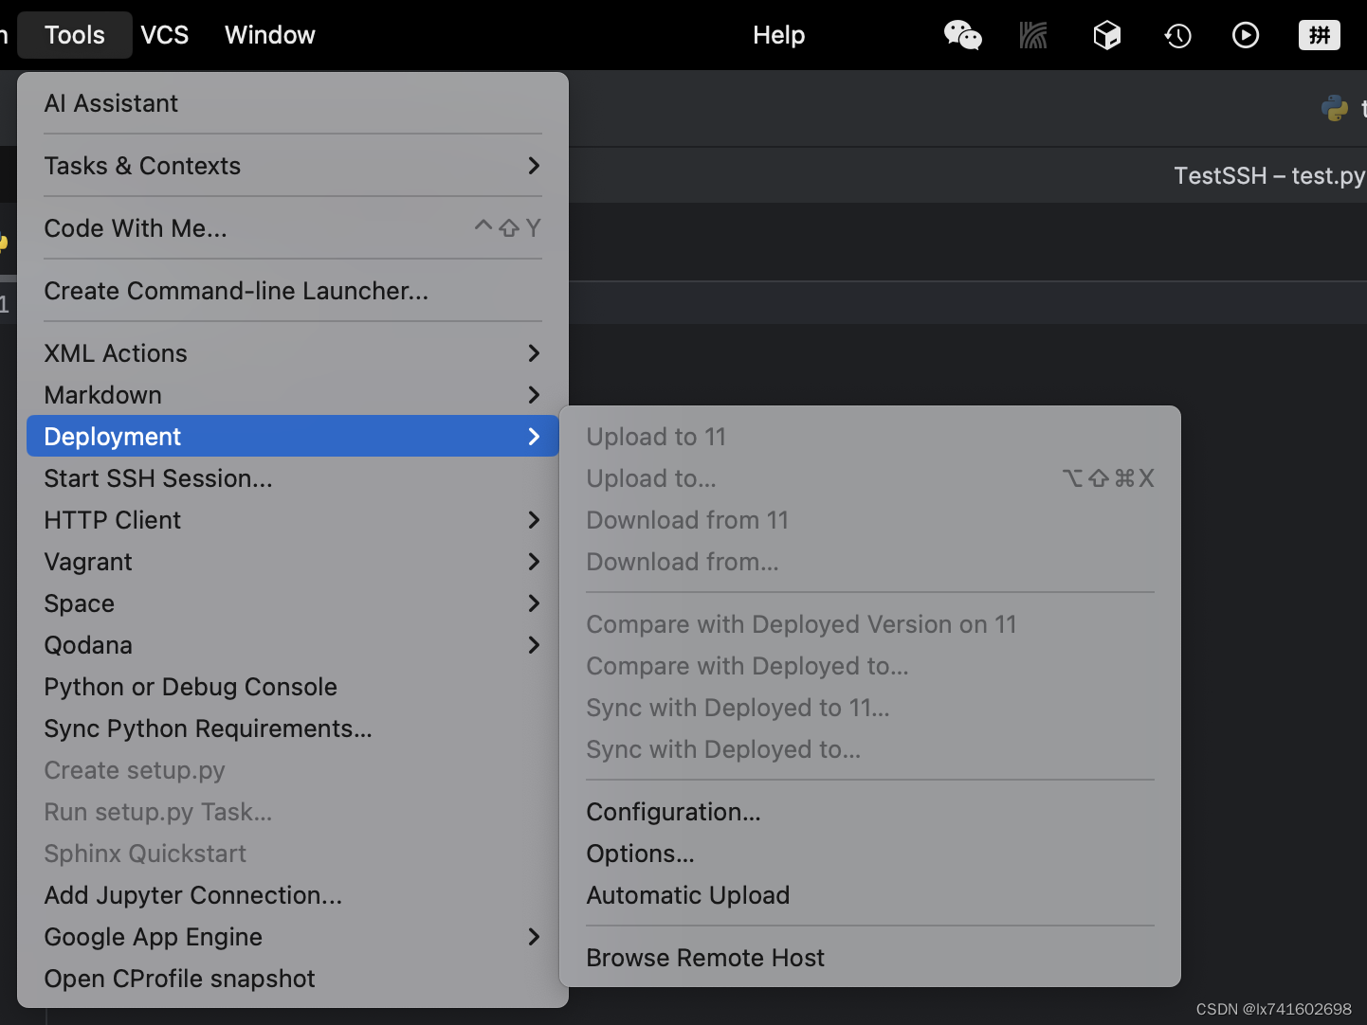Expand Vagrant submenu
Image resolution: width=1367 pixels, height=1025 pixels.
point(293,562)
